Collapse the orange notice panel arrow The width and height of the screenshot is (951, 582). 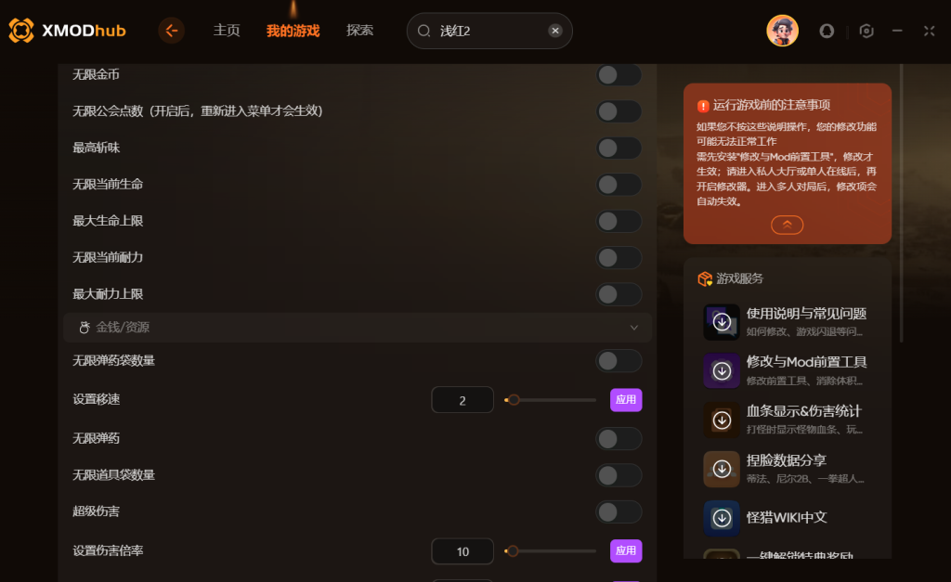[788, 225]
